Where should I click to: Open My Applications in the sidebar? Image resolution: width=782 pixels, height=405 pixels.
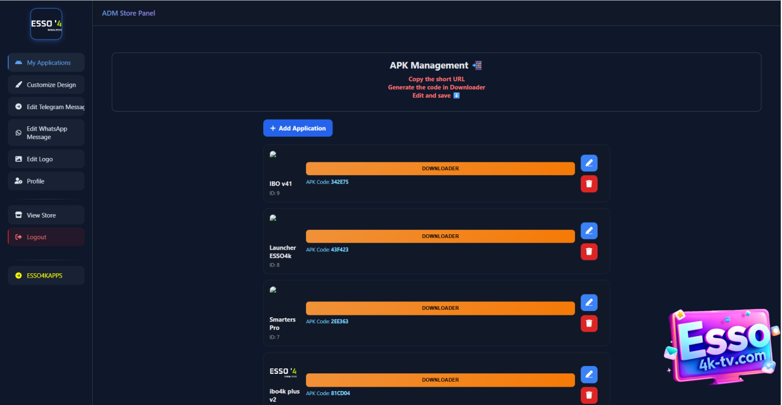[46, 63]
